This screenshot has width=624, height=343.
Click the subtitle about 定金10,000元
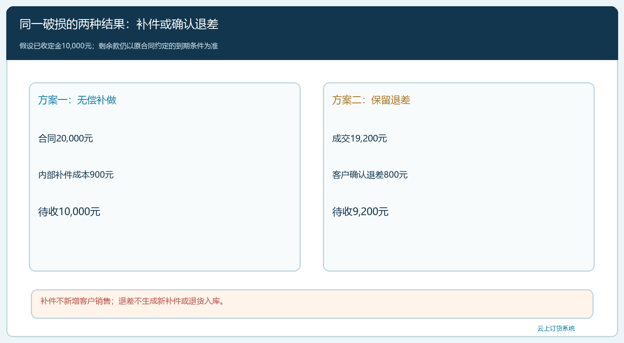[119, 46]
